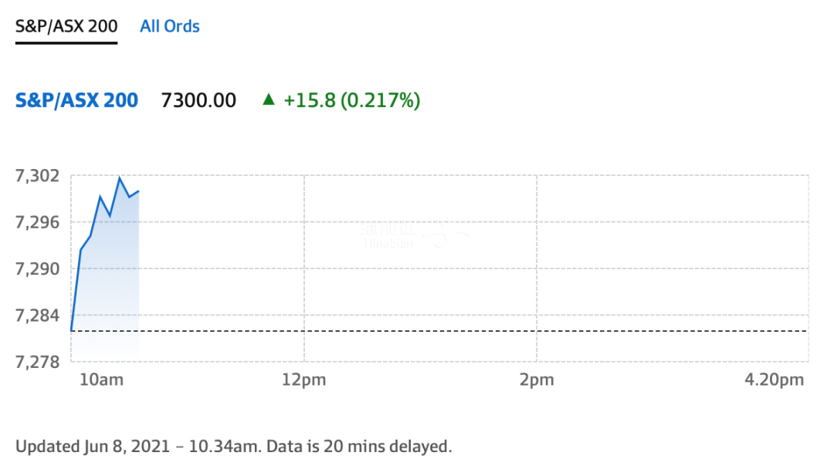Click the 7,284 y-axis label

click(37, 316)
